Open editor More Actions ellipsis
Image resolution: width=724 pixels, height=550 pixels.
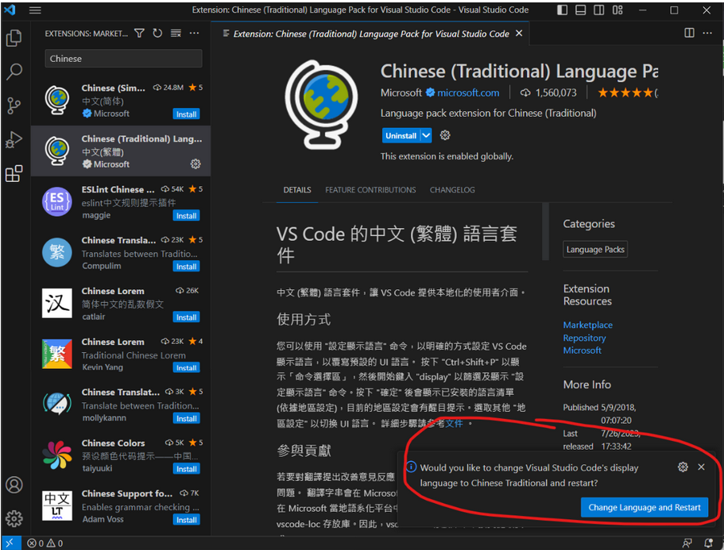coord(707,33)
